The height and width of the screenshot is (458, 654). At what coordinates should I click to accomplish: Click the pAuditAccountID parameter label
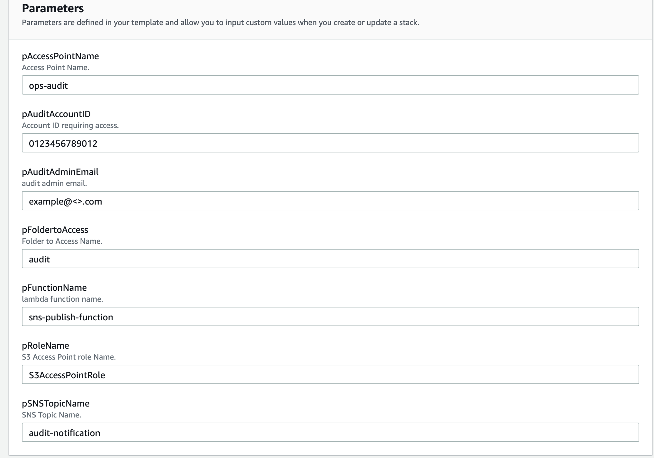(56, 114)
